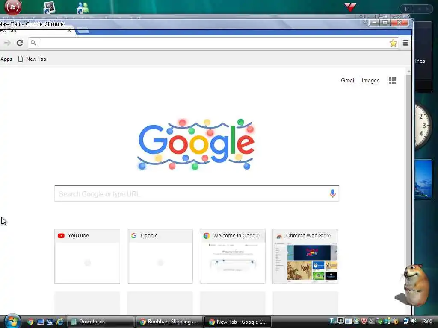438x328 pixels.
Task: Click the red triangular desktop icon
Action: 350,7
